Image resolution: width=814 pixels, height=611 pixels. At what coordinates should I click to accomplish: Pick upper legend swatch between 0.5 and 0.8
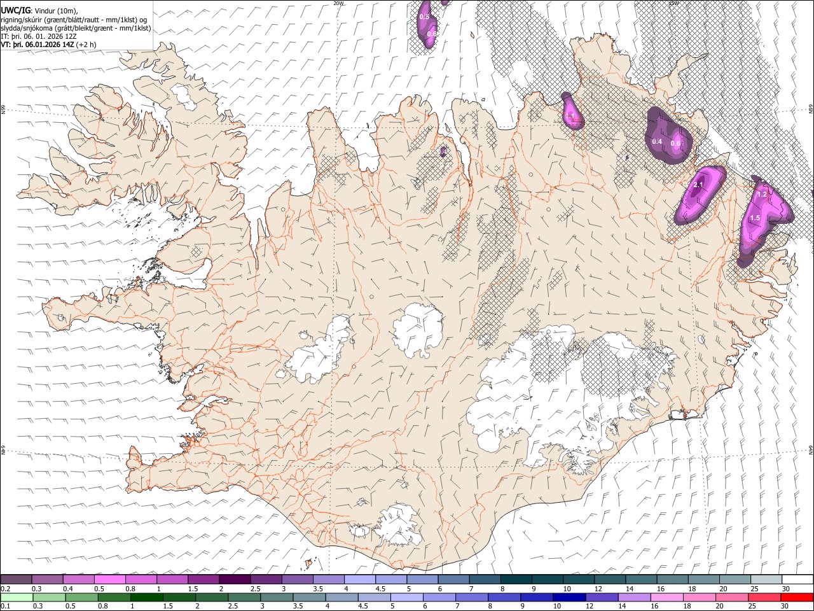click(x=109, y=580)
